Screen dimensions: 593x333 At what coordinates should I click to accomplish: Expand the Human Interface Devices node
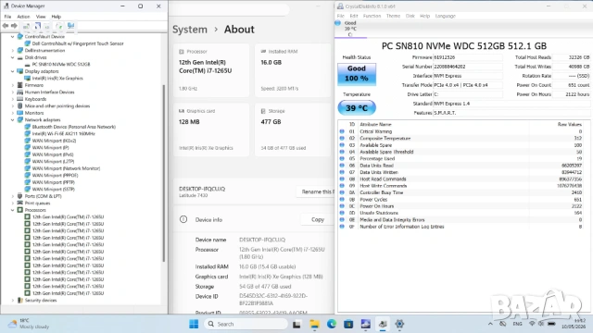(12, 92)
